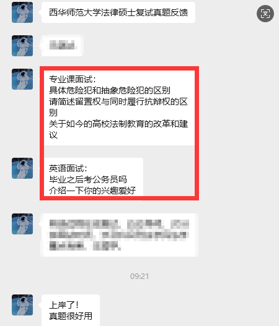Click the long blurred multi-line message bubble
This screenshot has height=326, width=279.
[x=119, y=235]
